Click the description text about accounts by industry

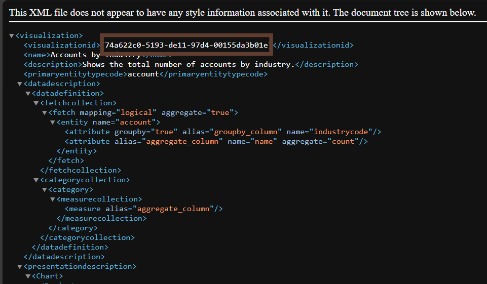[x=188, y=64]
